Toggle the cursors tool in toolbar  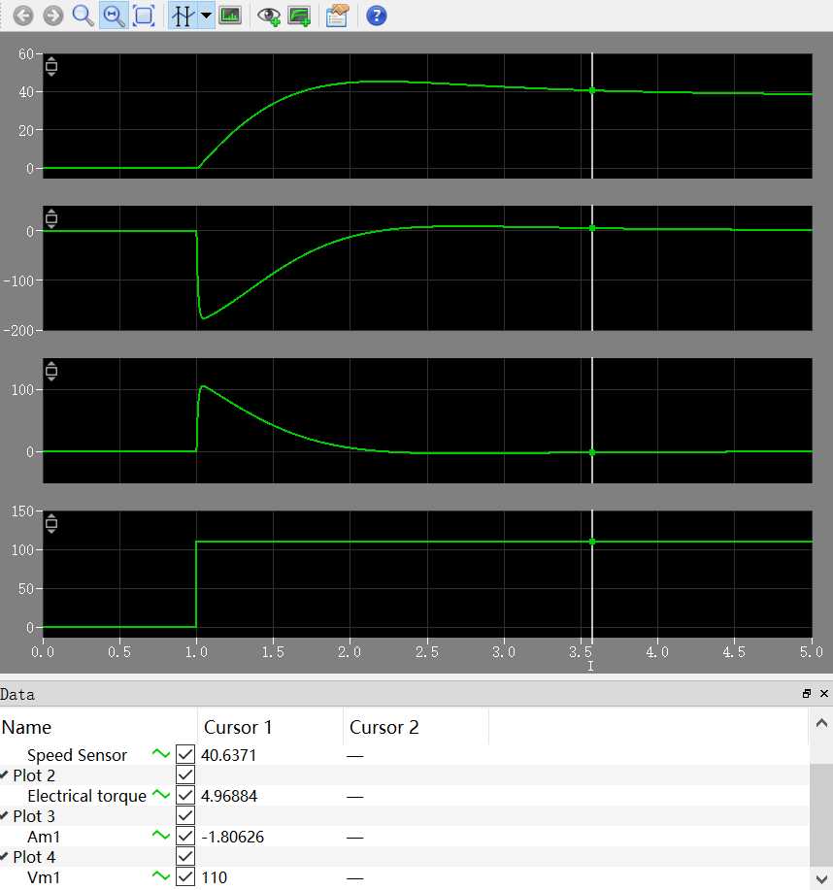183,16
